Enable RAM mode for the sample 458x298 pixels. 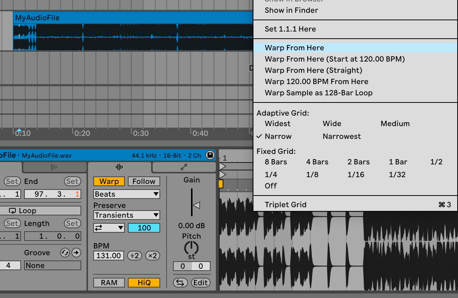point(109,283)
